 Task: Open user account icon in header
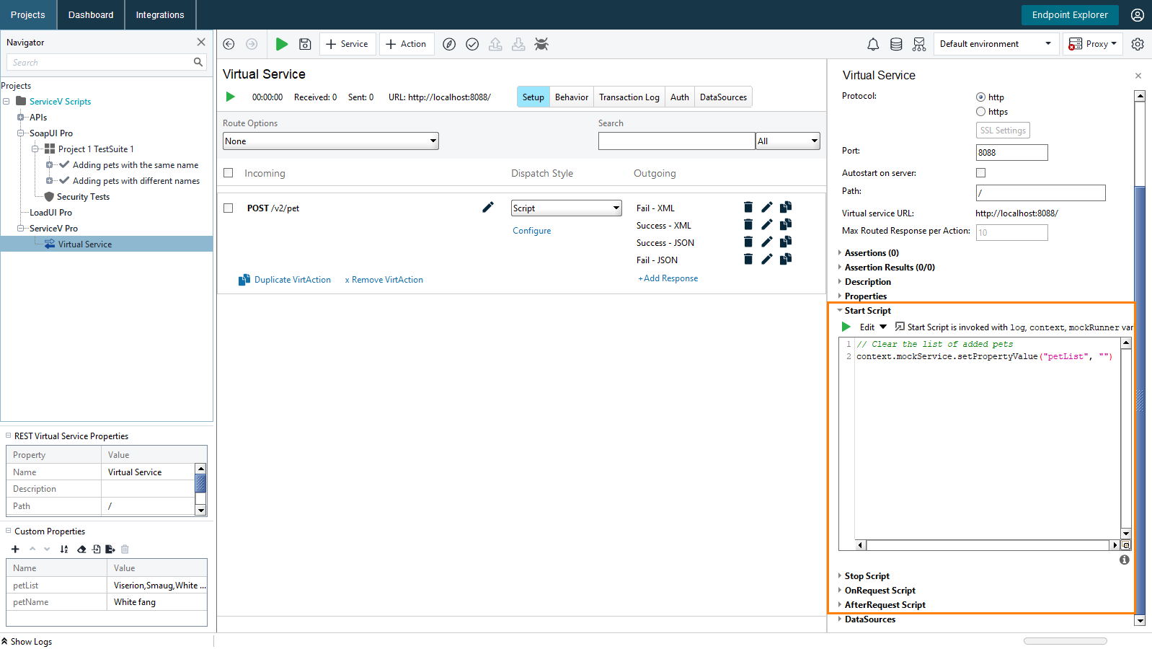[1138, 14]
